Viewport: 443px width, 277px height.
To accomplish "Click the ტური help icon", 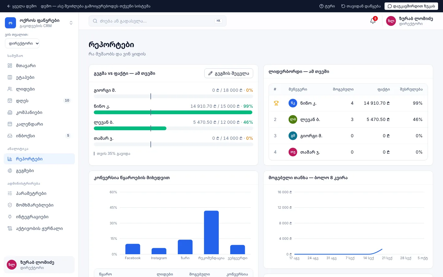I will coord(321,6).
